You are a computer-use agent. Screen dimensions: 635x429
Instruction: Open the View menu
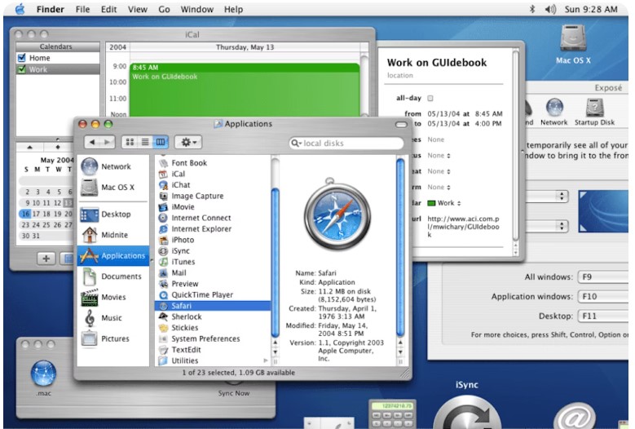point(138,9)
